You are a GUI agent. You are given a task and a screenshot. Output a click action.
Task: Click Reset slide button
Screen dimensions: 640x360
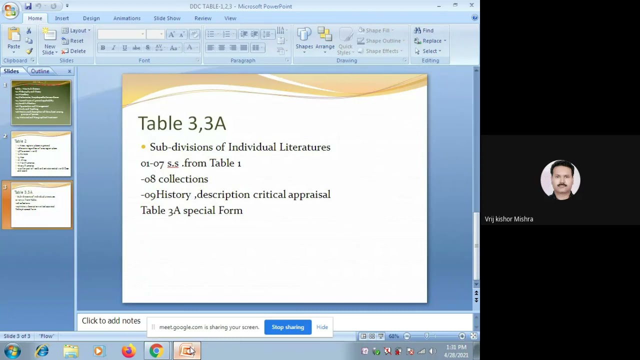[x=72, y=41]
